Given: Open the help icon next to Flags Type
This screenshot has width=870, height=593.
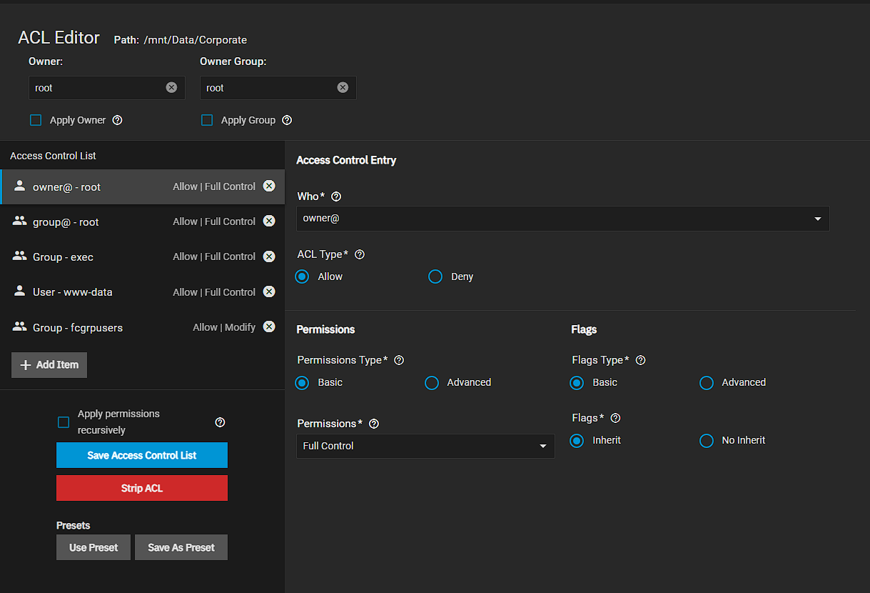Looking at the screenshot, I should pyautogui.click(x=640, y=360).
